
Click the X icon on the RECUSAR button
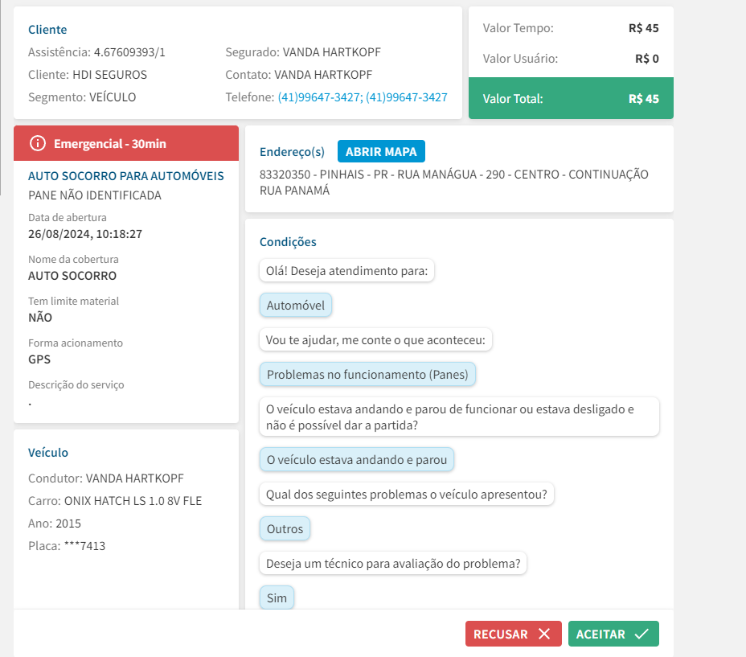click(544, 634)
